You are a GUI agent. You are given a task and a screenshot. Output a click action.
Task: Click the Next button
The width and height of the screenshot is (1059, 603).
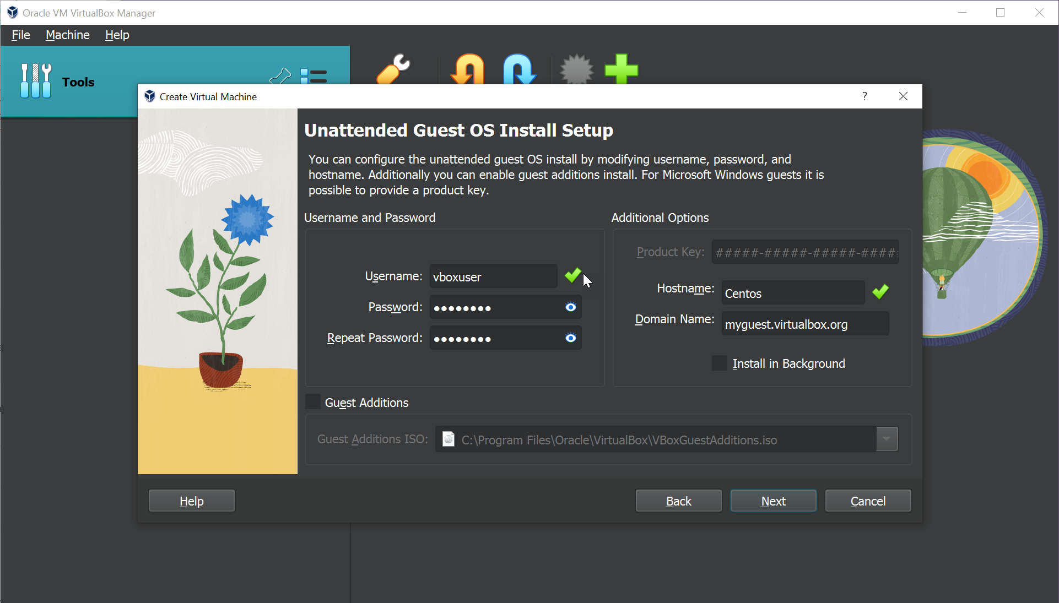tap(772, 501)
